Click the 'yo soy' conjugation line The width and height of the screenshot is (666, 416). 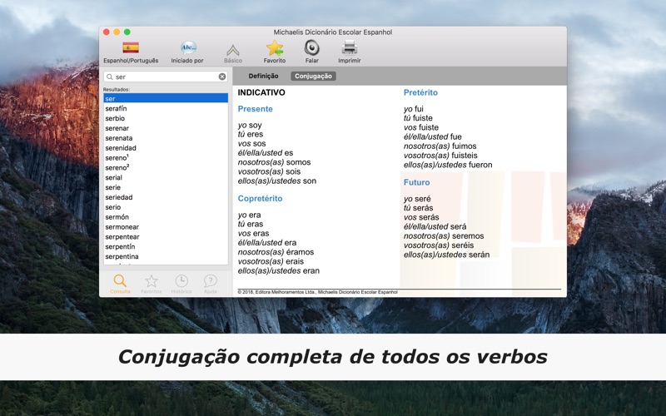[250, 126]
